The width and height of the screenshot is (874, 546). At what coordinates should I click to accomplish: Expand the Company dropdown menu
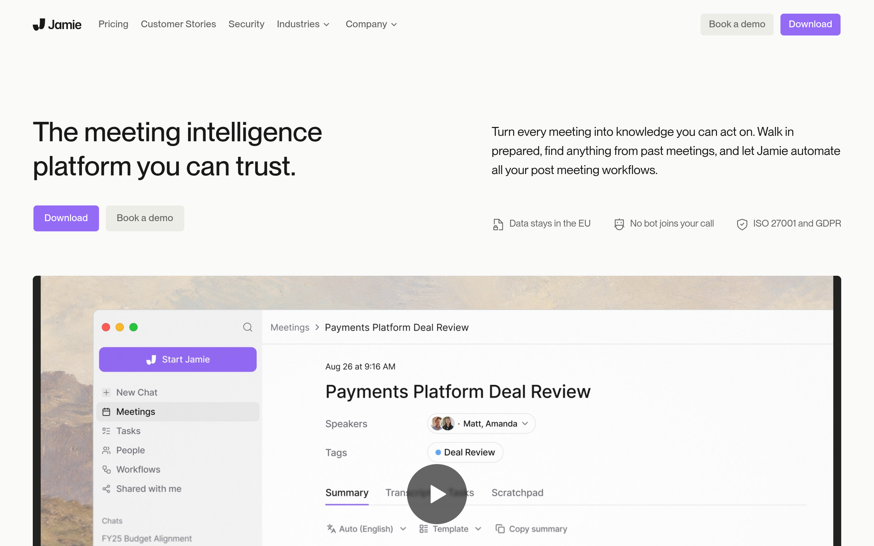371,24
